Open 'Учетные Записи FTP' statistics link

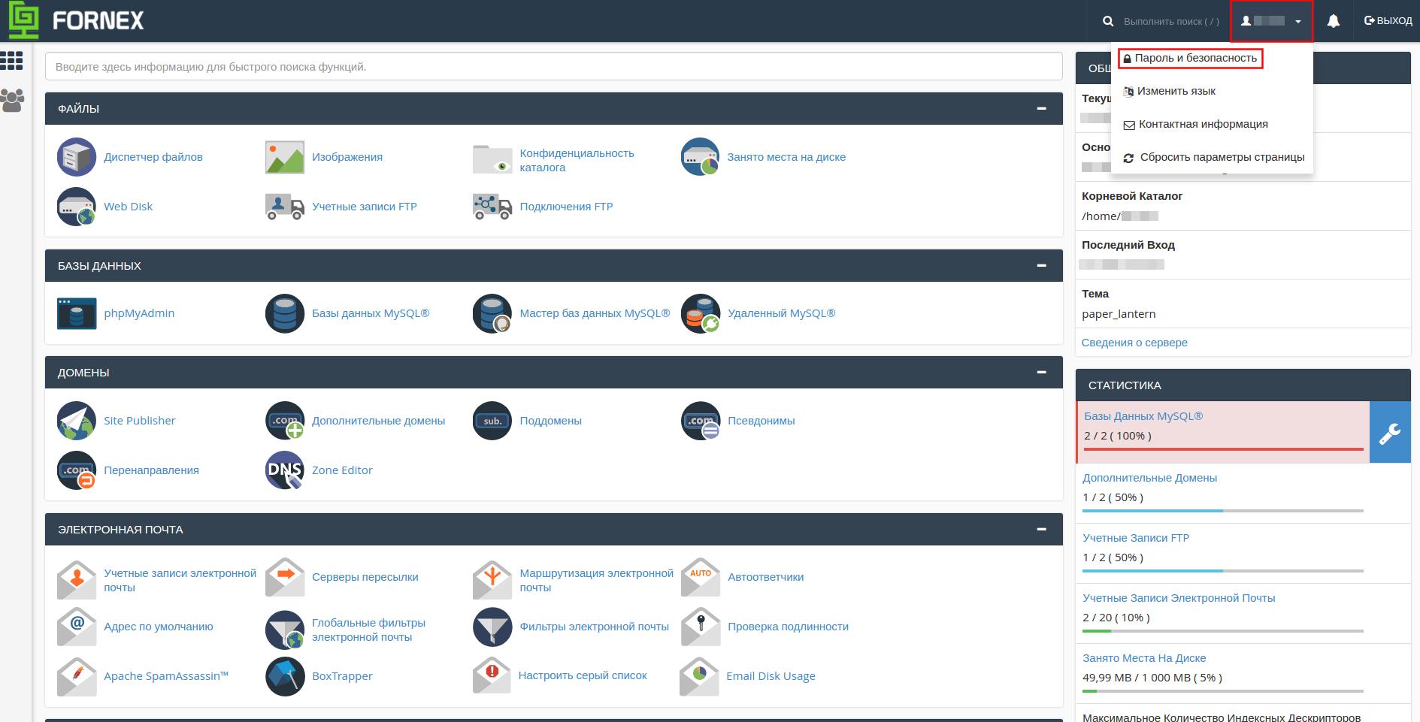coord(1136,538)
